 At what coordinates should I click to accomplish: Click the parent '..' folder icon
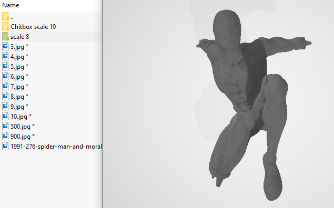pos(5,16)
